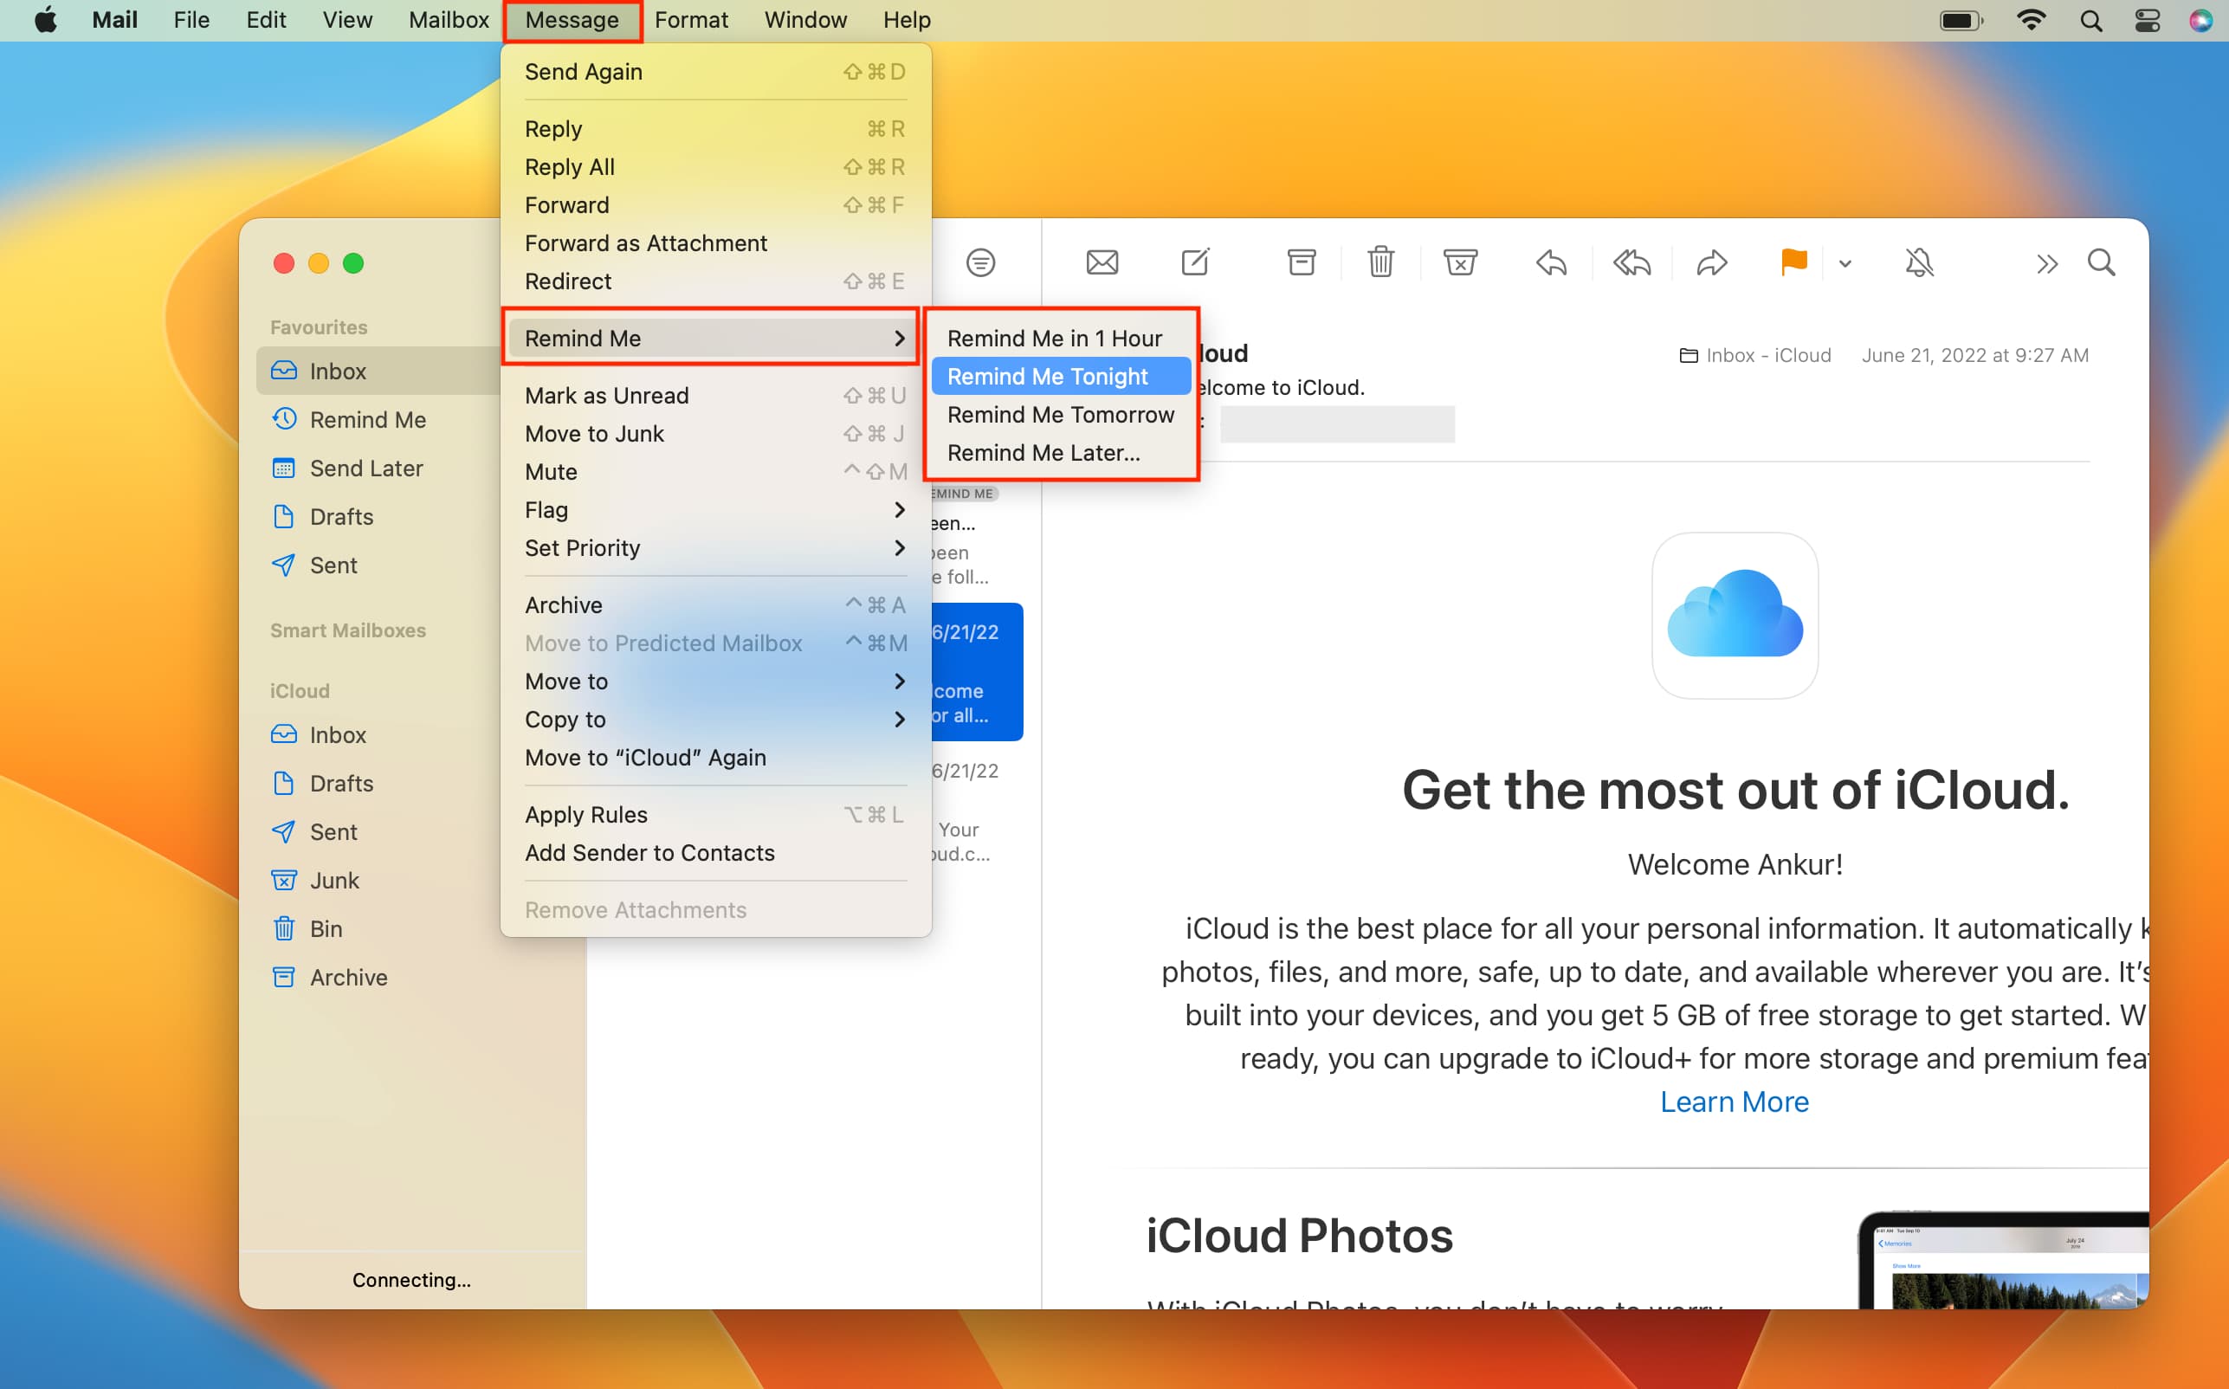The height and width of the screenshot is (1389, 2229).
Task: Choose Reply All in menu
Action: [x=715, y=167]
